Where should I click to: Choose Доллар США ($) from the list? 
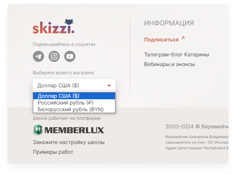[74, 96]
